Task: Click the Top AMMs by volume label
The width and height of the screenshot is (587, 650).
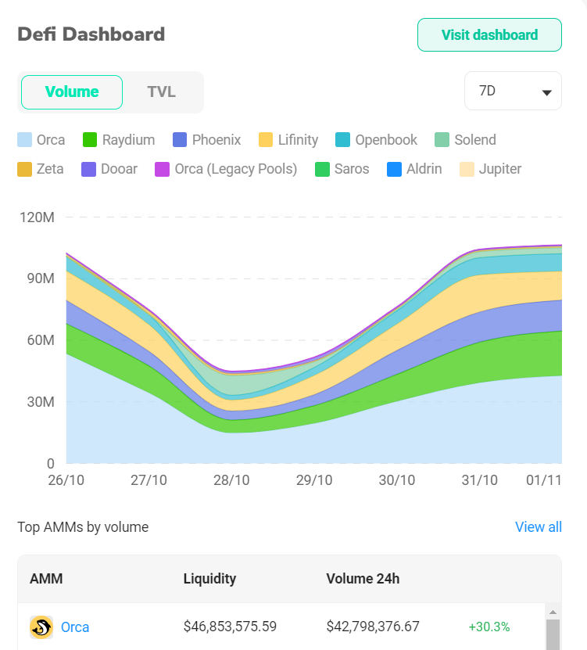Action: [83, 527]
